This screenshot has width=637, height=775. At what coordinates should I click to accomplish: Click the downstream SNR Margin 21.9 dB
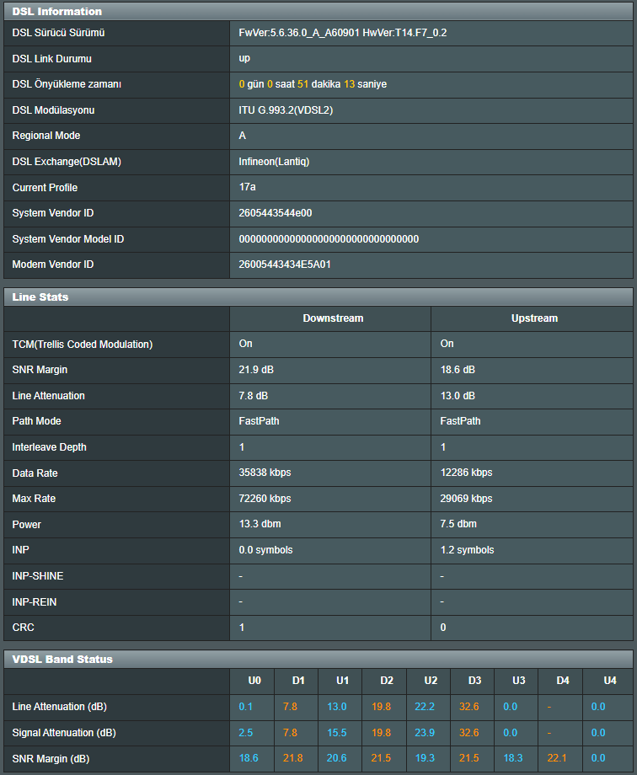[x=258, y=370]
